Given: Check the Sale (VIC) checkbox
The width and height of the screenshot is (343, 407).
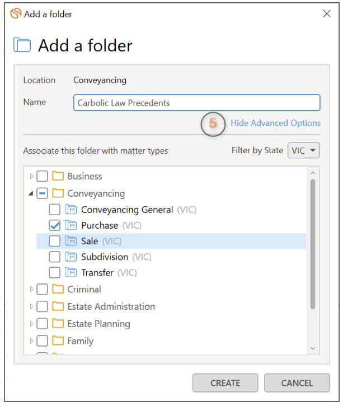Looking at the screenshot, I should (54, 242).
